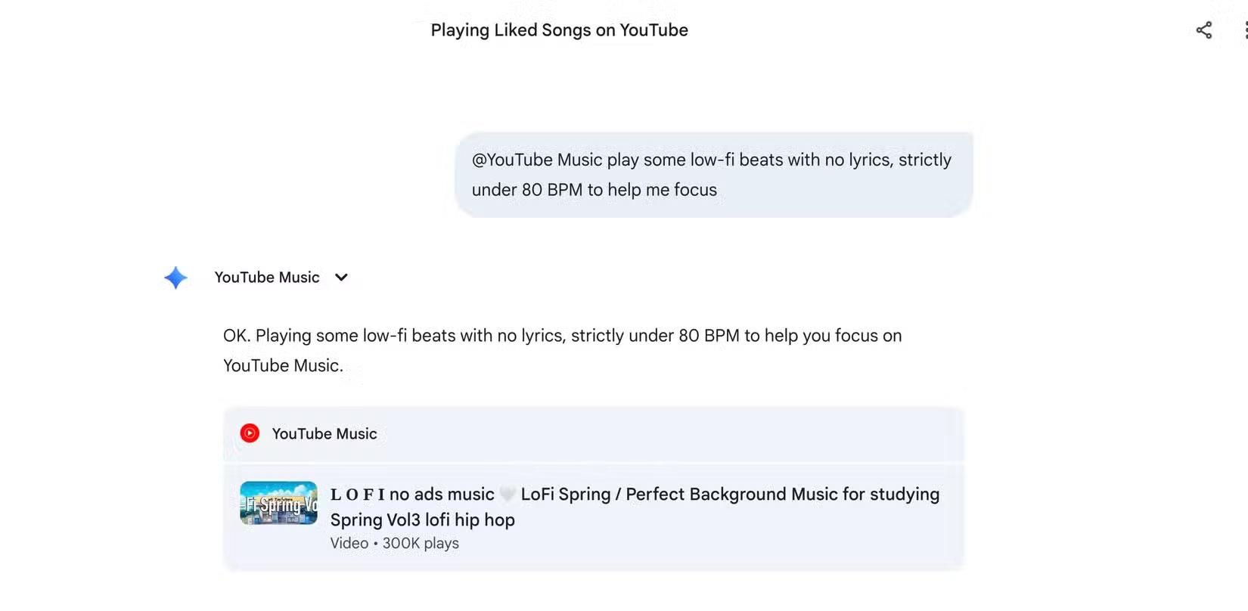Screen dimensions: 1248x611
Task: Click the YouTube Music header in the card
Action: [x=324, y=433]
